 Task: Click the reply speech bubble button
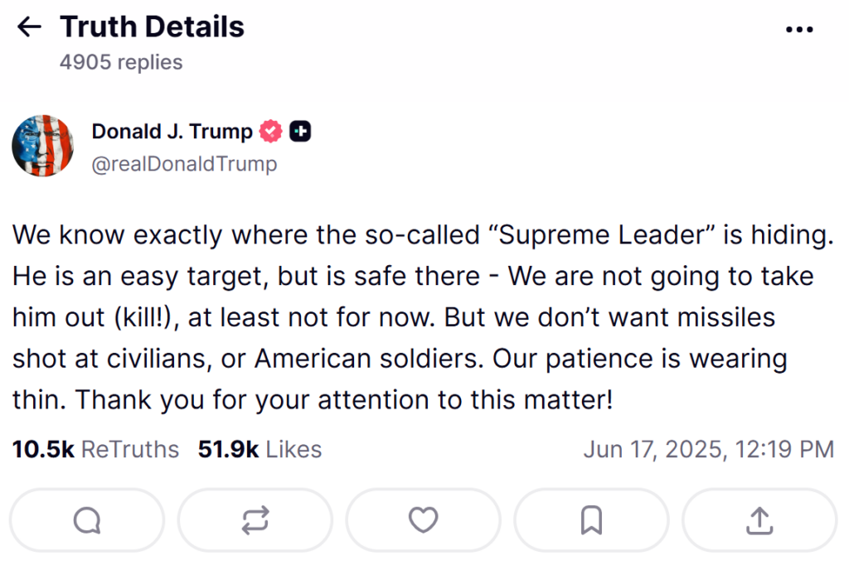click(x=87, y=520)
